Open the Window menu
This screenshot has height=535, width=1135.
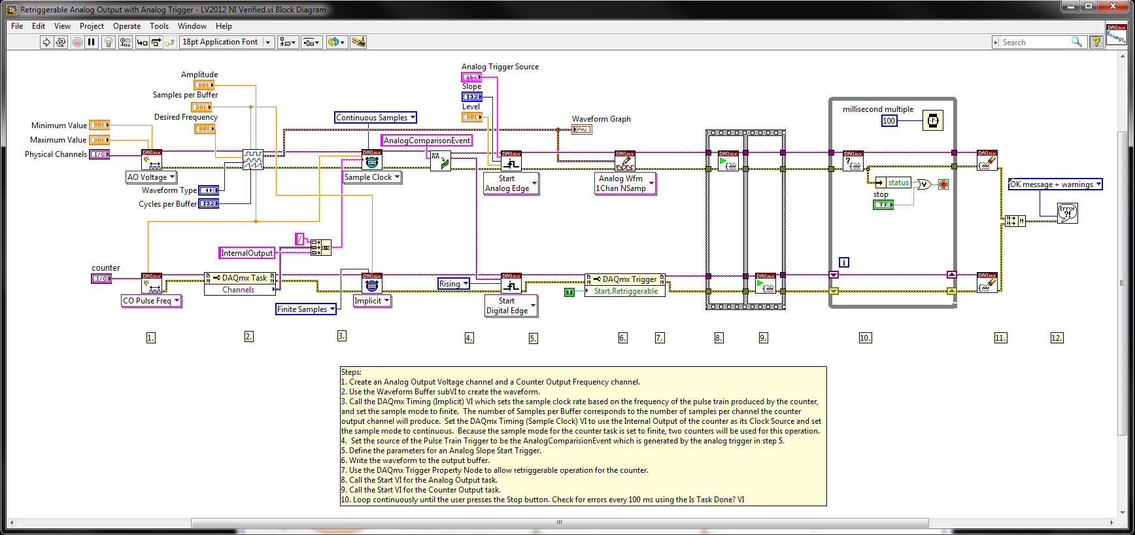coord(192,26)
